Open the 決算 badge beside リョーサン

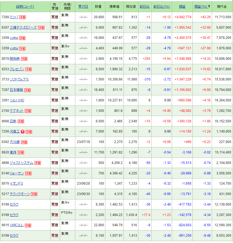[28, 173]
